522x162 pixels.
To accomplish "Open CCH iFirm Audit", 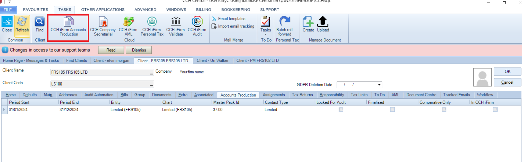I will pyautogui.click(x=197, y=27).
